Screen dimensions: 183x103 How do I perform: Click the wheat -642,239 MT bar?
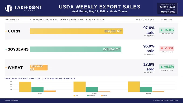click(x=39, y=68)
